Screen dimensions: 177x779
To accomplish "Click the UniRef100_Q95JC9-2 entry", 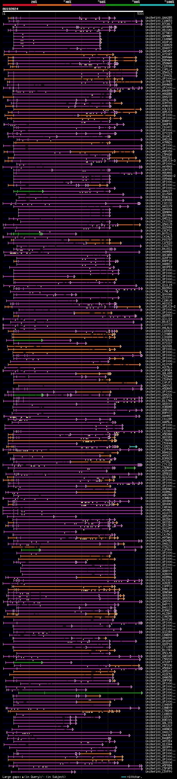I will pyautogui.click(x=160, y=307).
